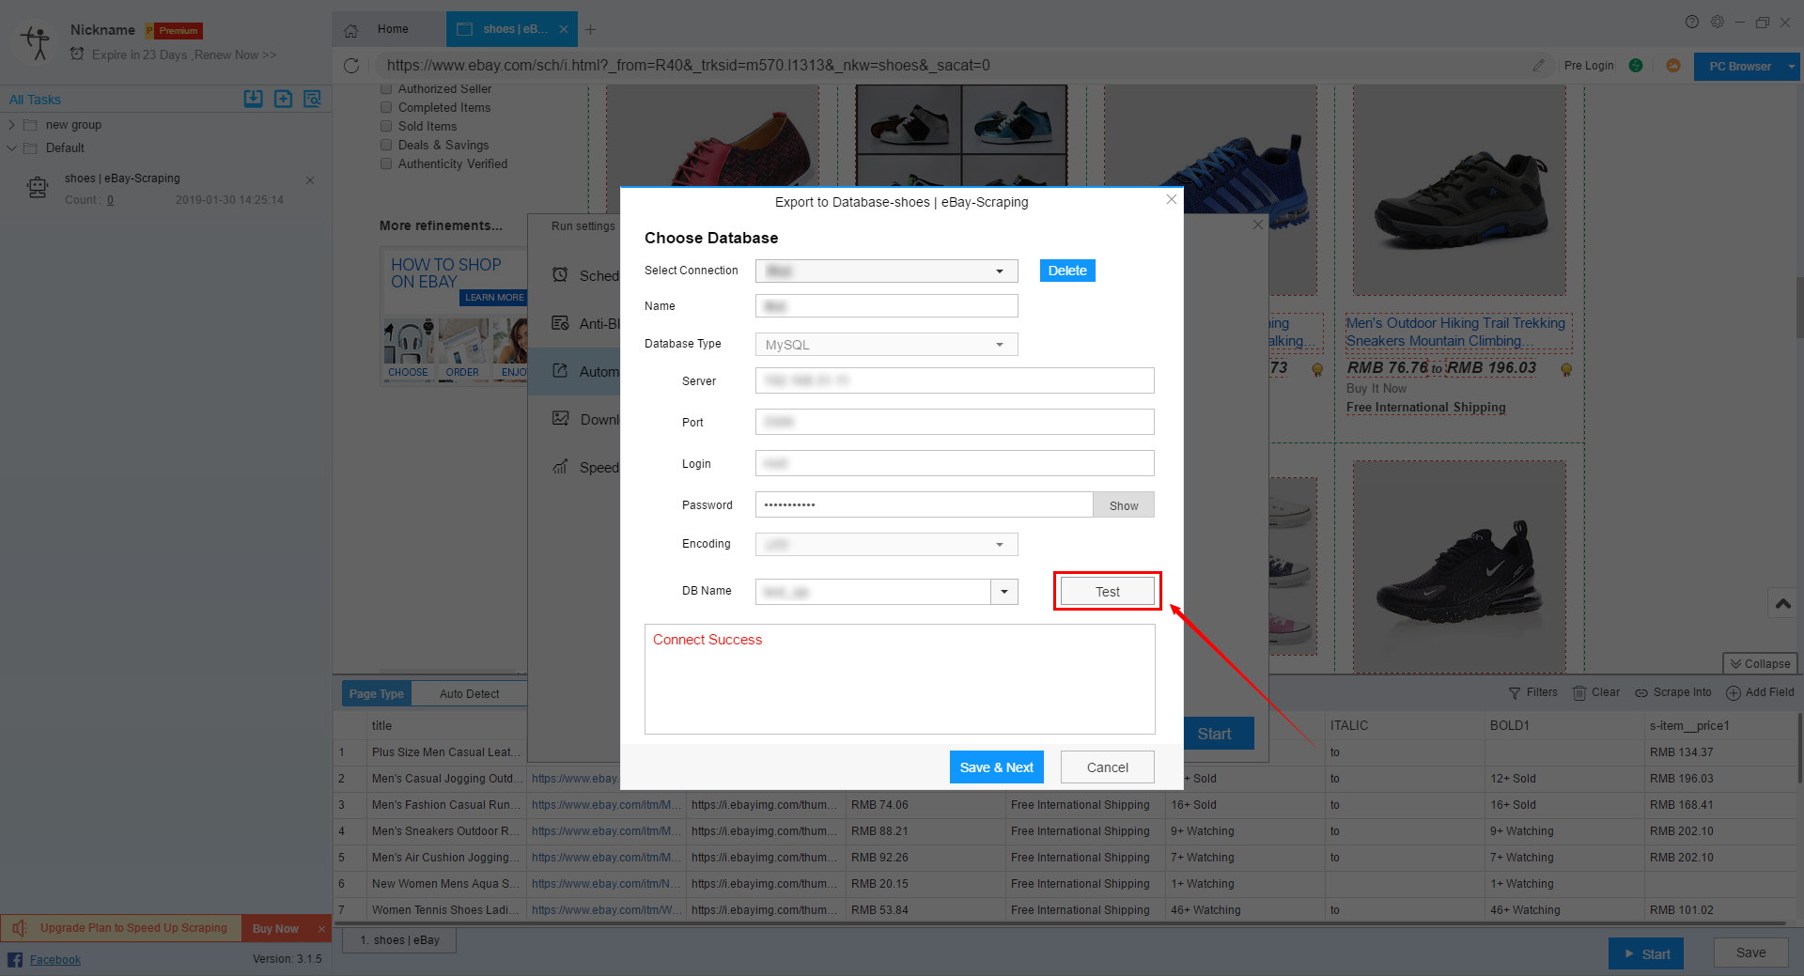Open Speed Boost option in Run settings

pyautogui.click(x=575, y=467)
